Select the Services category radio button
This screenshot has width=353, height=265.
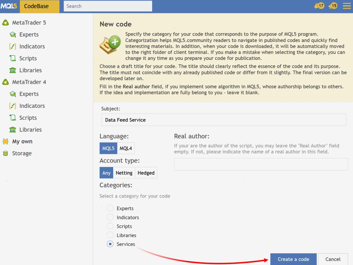point(110,244)
